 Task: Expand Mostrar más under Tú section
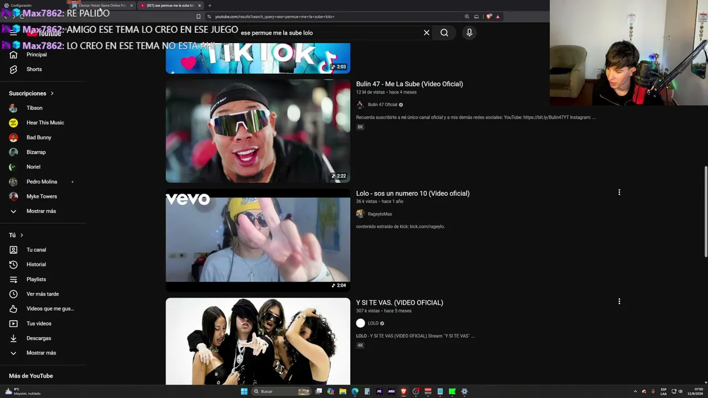[41, 353]
